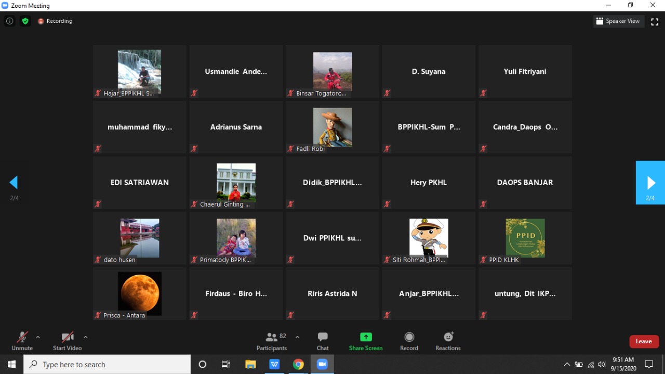
Task: Switch to Speaker View
Action: point(618,21)
